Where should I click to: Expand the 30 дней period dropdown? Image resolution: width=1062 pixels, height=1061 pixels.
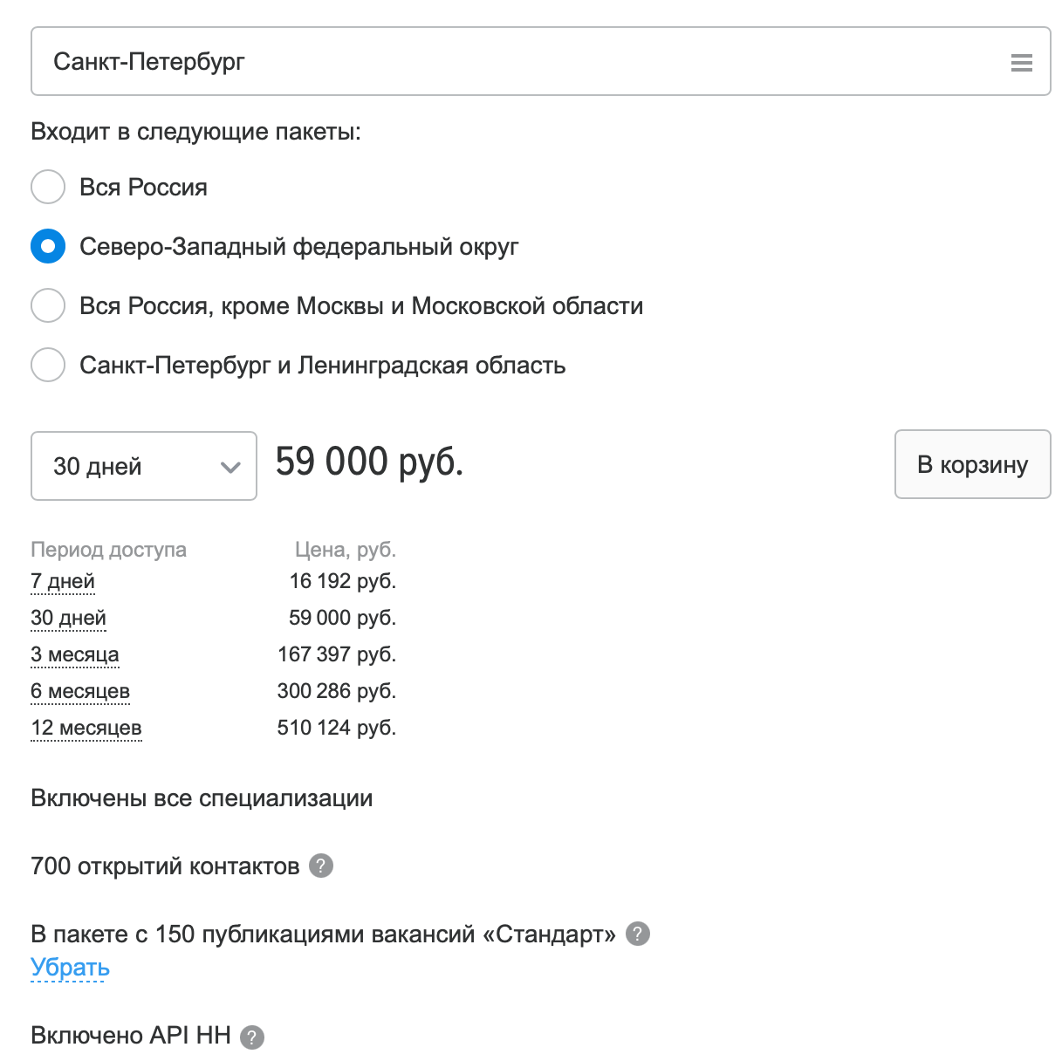[x=144, y=466]
